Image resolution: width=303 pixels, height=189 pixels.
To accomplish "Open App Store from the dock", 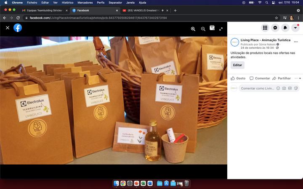I will 166,183.
